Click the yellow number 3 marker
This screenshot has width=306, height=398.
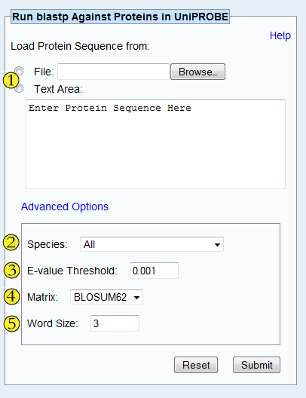[11, 271]
